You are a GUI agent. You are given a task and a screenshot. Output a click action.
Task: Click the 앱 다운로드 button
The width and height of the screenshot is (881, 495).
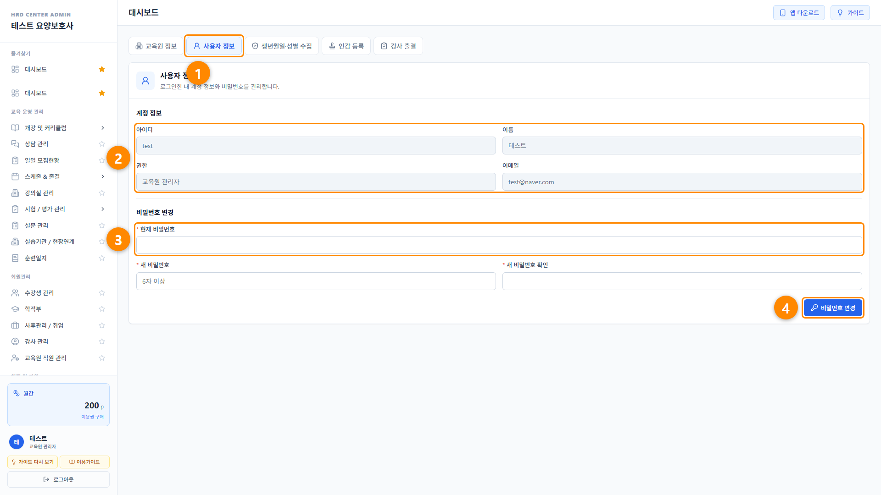799,13
